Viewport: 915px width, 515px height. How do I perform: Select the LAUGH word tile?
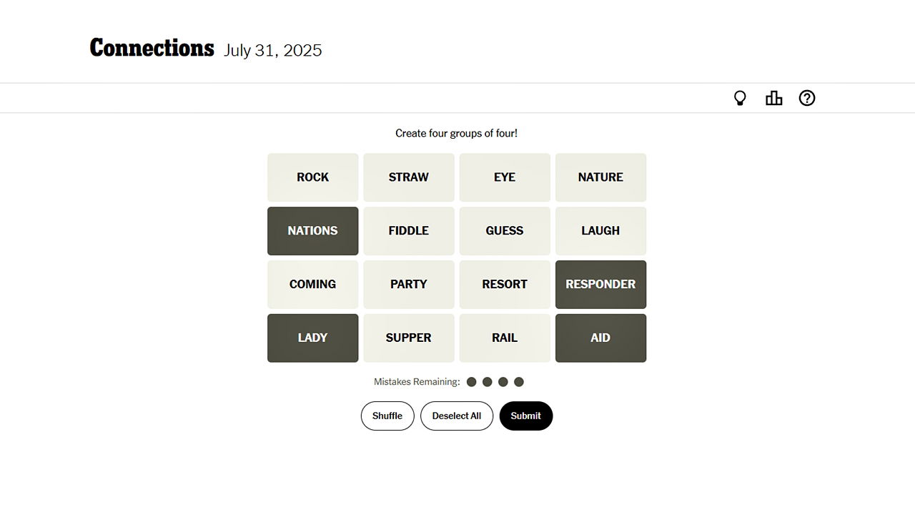[600, 231]
